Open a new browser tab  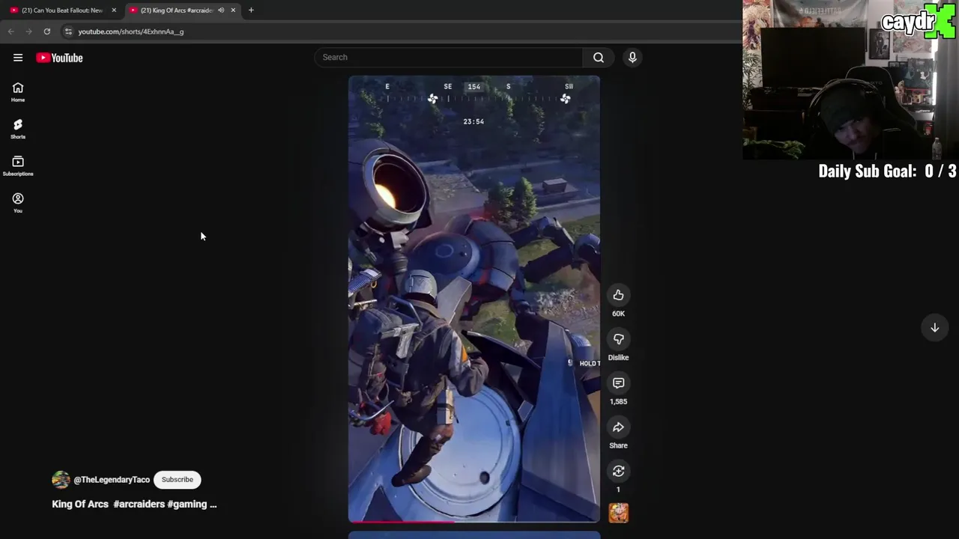click(251, 10)
